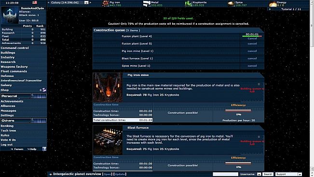The height and width of the screenshot is (177, 314).
Task: Click the Metal resource icon
Action: (x=147, y=3)
